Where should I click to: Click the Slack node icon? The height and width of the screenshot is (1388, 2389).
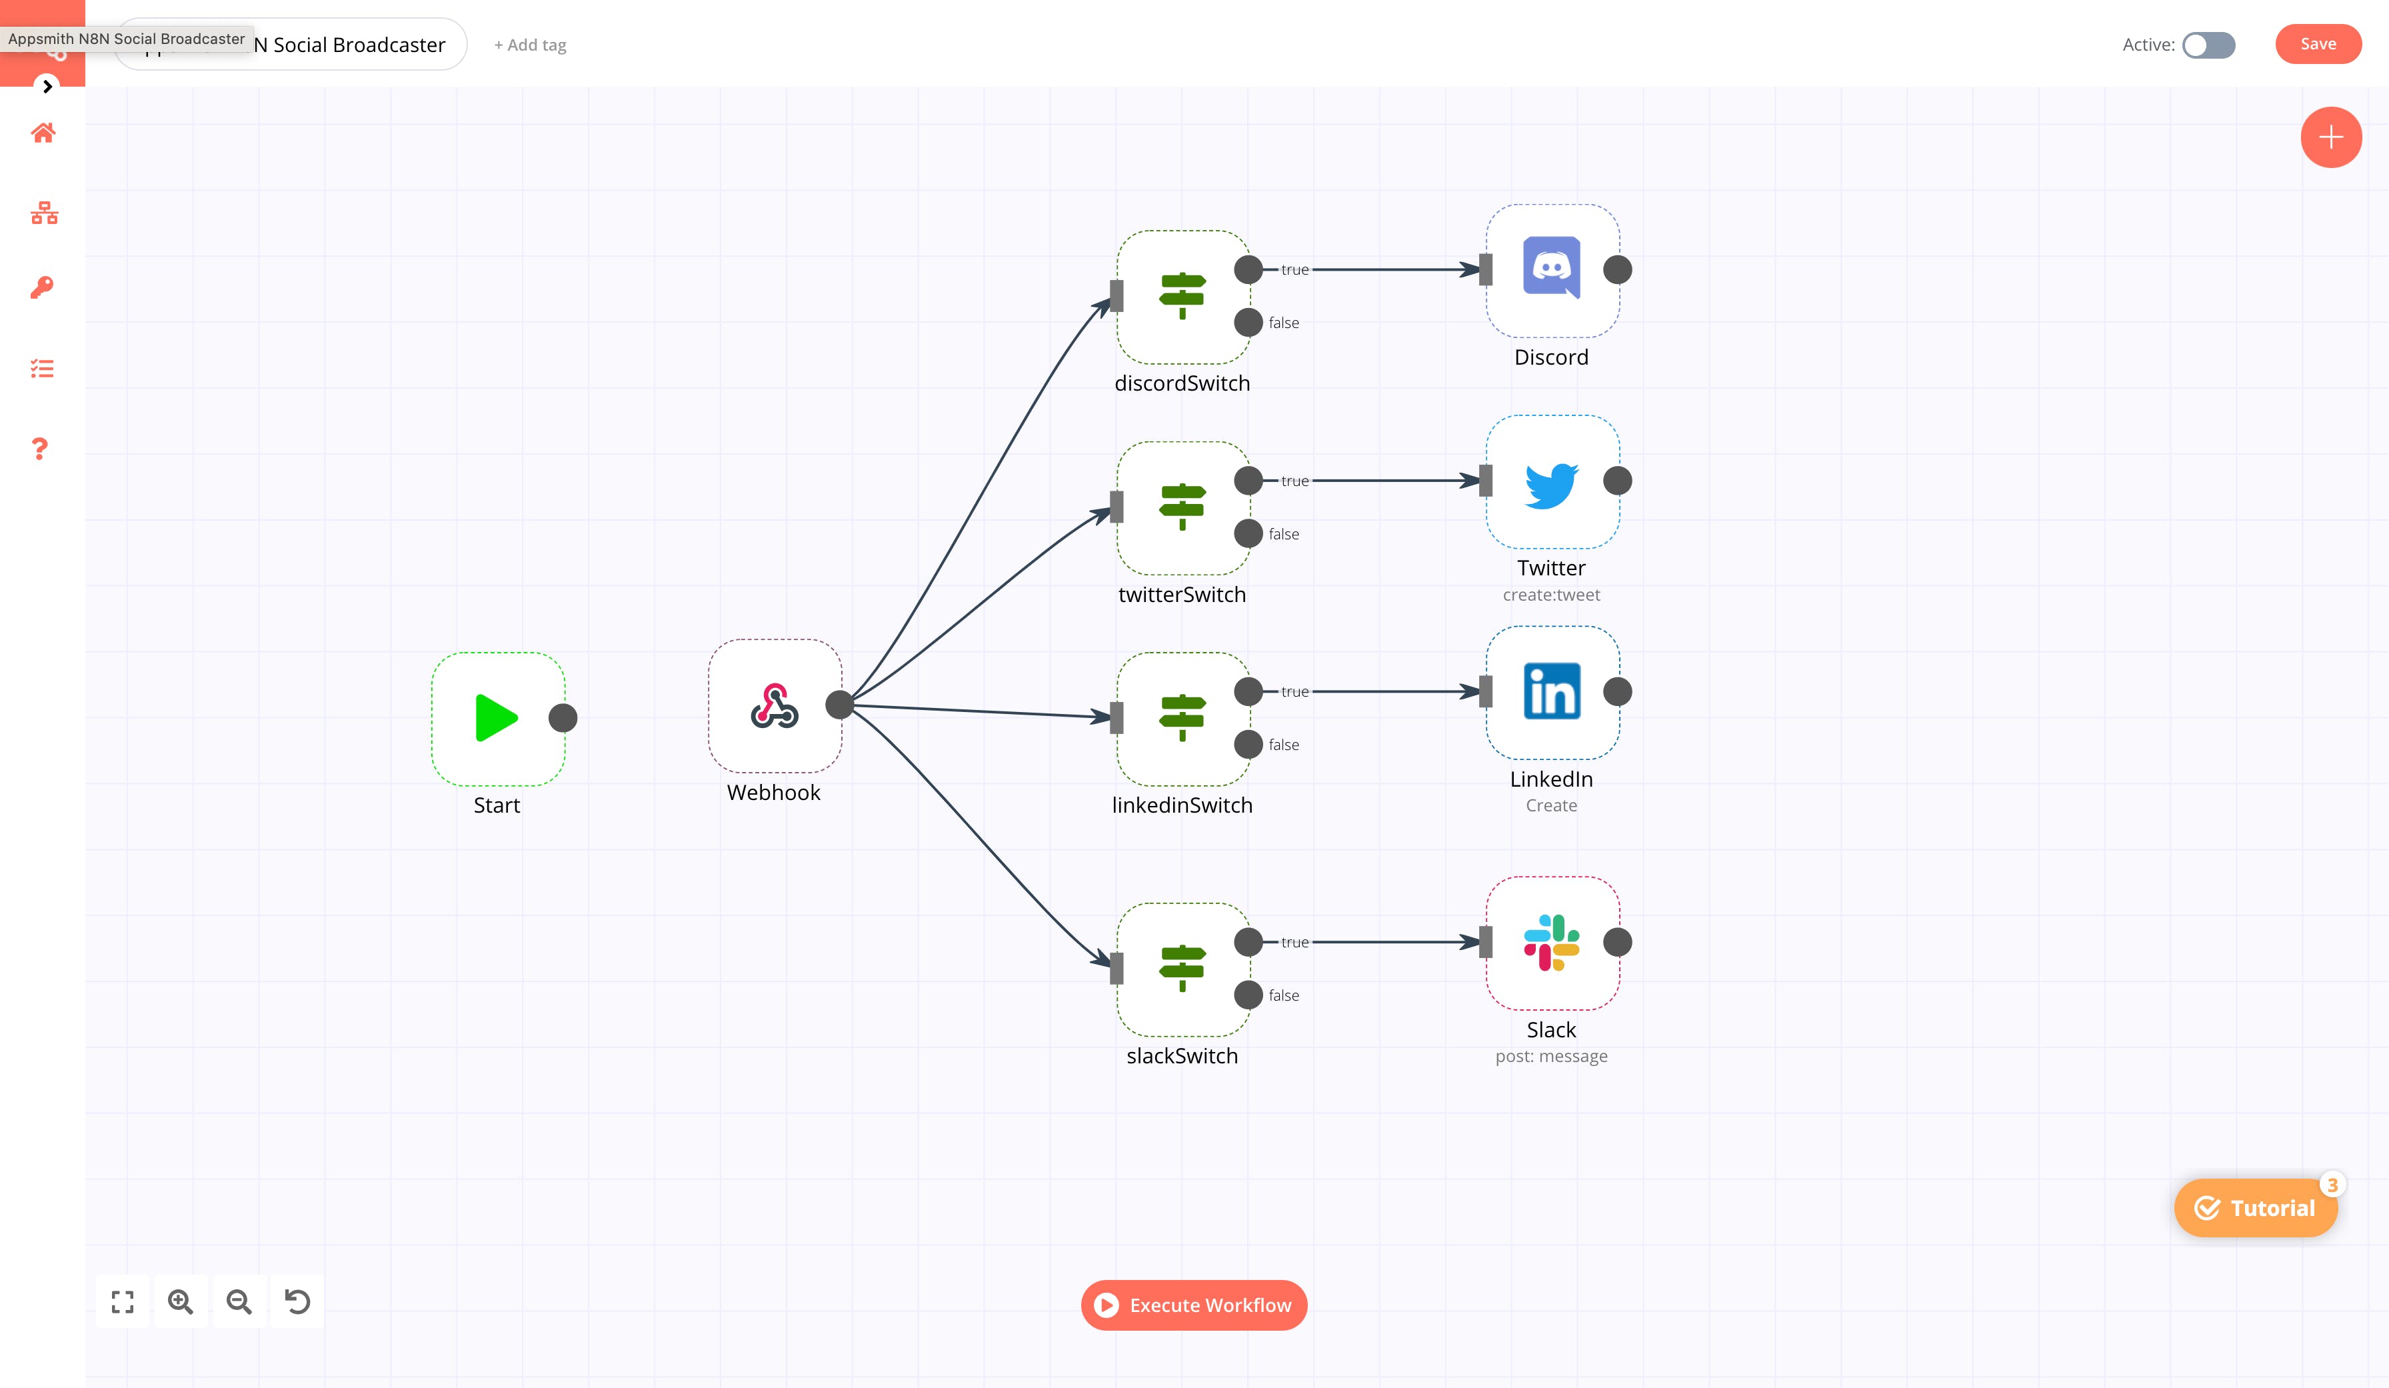1551,943
